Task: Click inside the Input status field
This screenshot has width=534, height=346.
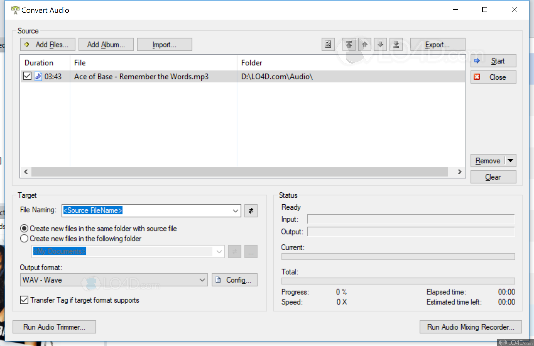Action: pos(410,219)
